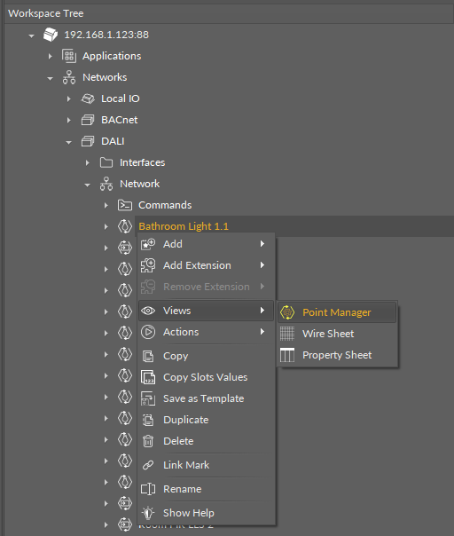Expand the Interfaces folder node

[x=88, y=162]
